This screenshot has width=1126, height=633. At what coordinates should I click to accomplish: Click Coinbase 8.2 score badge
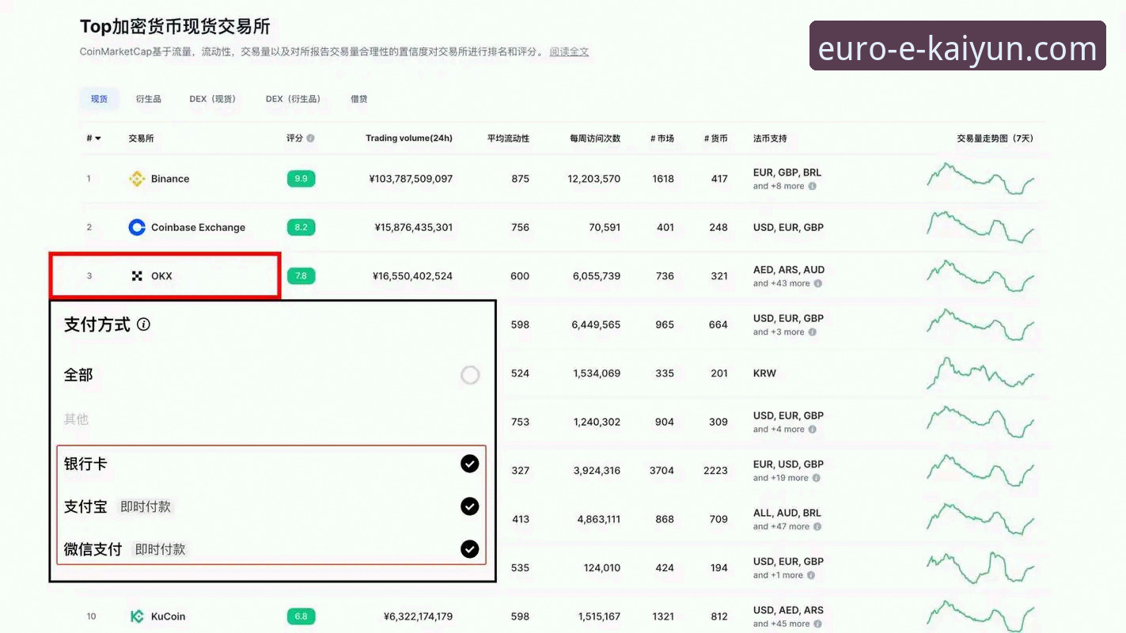coord(301,227)
